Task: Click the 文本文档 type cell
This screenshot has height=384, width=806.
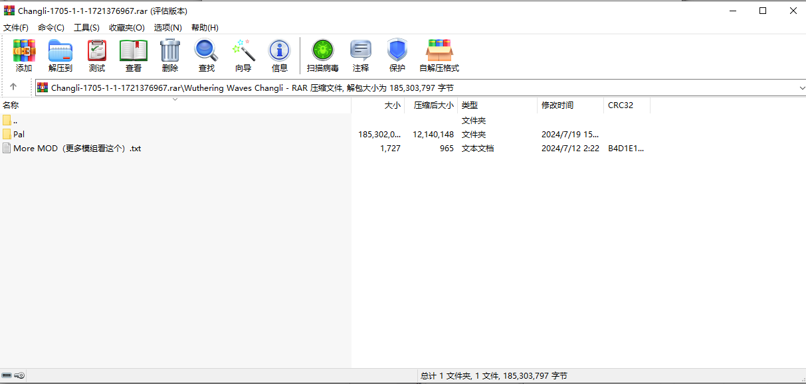Action: click(478, 148)
